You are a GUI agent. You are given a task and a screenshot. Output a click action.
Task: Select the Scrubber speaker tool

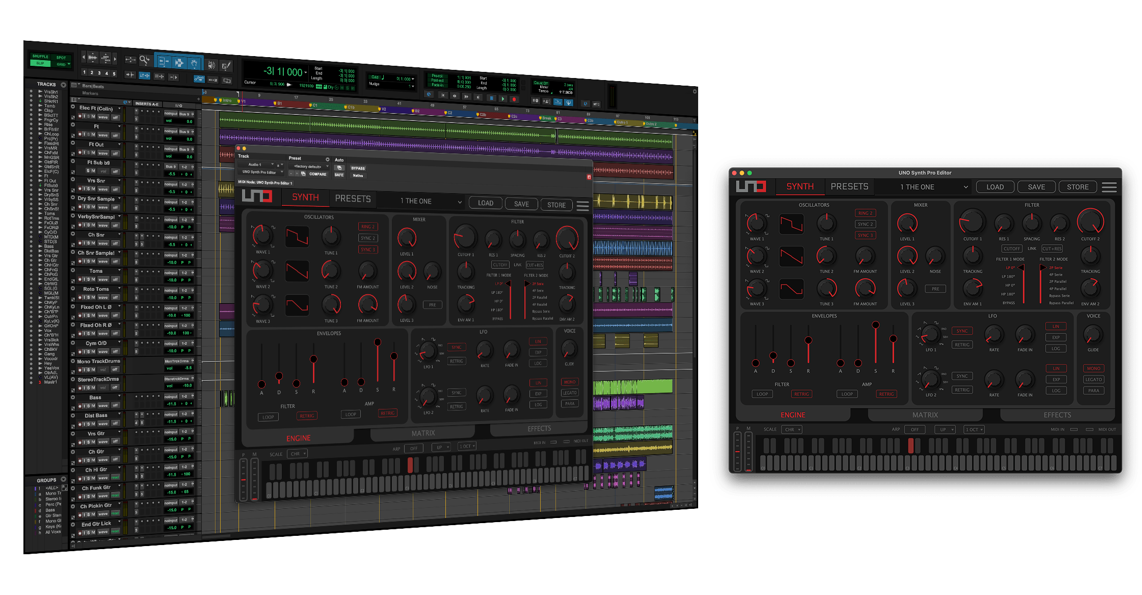click(211, 65)
